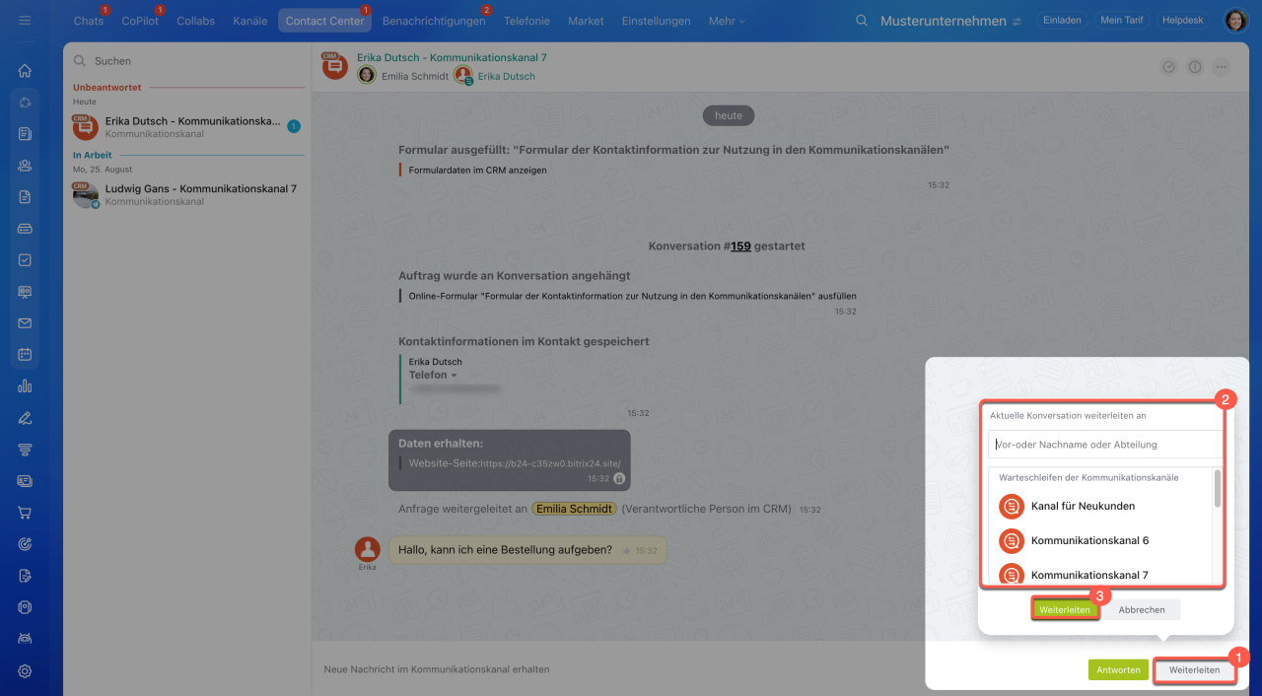Open the Telefonie tab
1262x696 pixels.
pyautogui.click(x=526, y=21)
